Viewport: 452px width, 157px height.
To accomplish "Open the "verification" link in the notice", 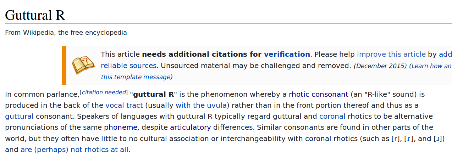I will pos(287,54).
